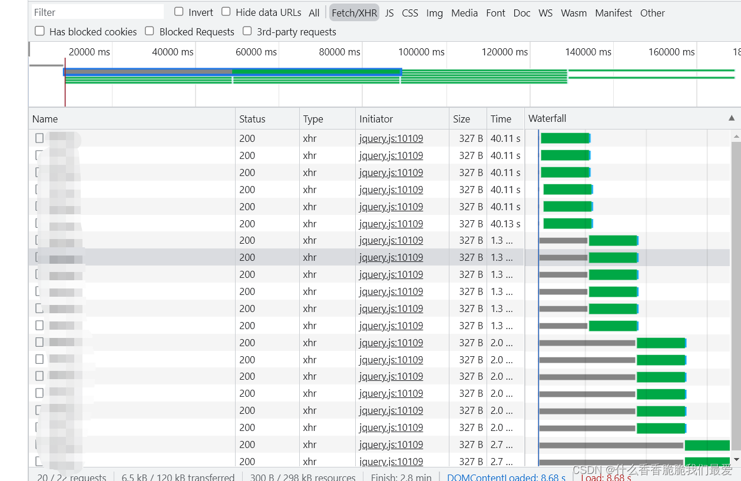Enable 3rd-party requests checkbox
The width and height of the screenshot is (741, 481).
click(247, 31)
